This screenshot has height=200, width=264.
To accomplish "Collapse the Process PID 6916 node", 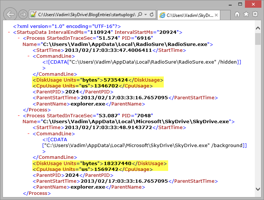I will pyautogui.click(x=19, y=38).
